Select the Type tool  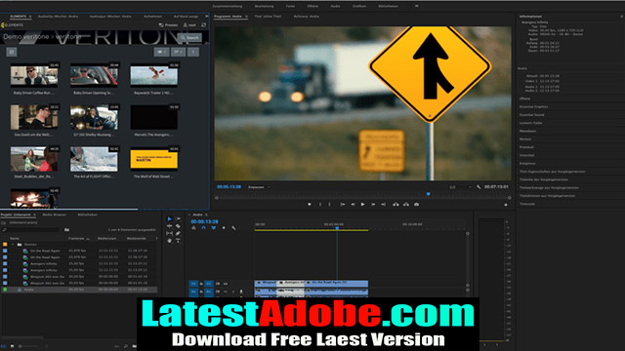click(x=178, y=241)
